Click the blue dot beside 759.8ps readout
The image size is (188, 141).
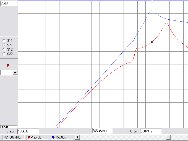point(53,137)
